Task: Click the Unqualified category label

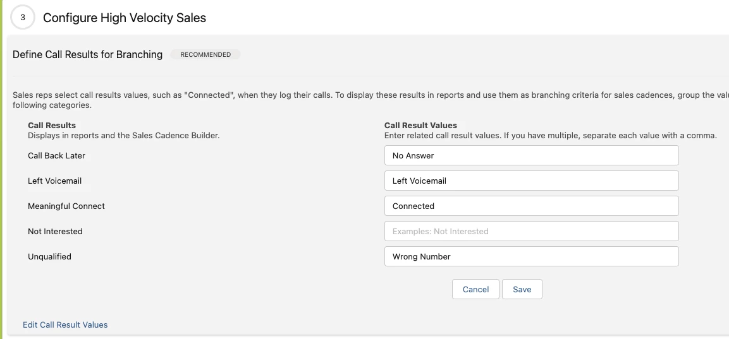Action: [x=49, y=256]
